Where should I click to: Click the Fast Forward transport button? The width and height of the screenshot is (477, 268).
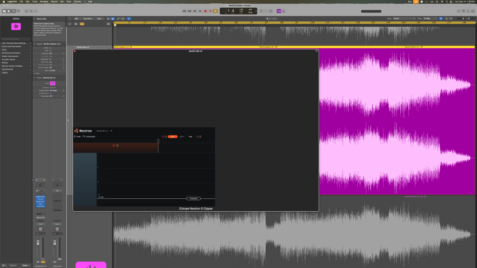click(189, 11)
